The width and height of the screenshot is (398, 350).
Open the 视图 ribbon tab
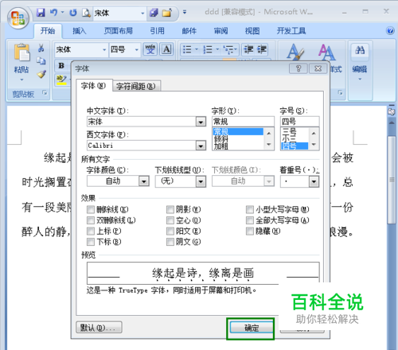click(252, 31)
